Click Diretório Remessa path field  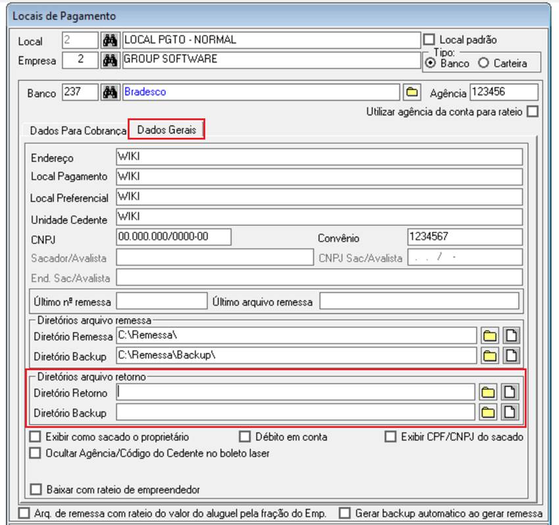(296, 335)
